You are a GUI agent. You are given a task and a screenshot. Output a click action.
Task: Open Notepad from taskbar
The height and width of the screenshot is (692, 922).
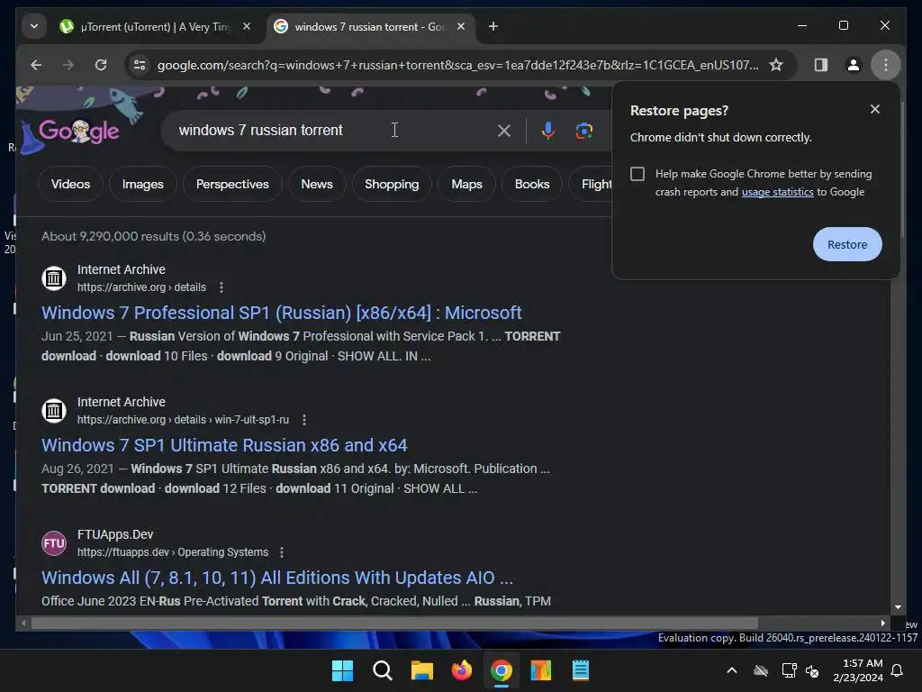(x=581, y=670)
